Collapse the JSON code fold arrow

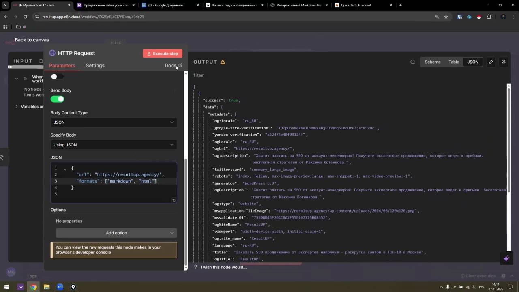tap(65, 169)
